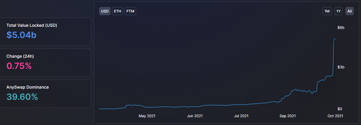Click the Sep 2021 axis label
The image size is (361, 125).
point(288,116)
